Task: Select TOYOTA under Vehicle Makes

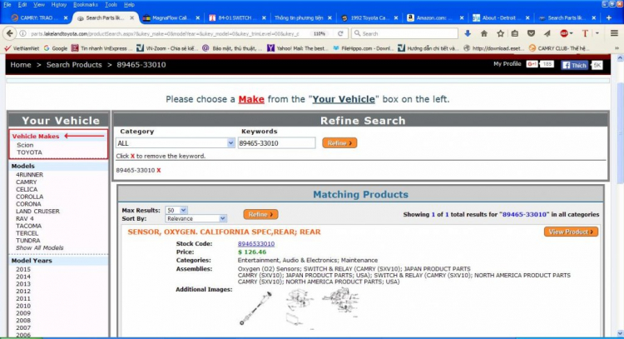Action: click(x=29, y=152)
